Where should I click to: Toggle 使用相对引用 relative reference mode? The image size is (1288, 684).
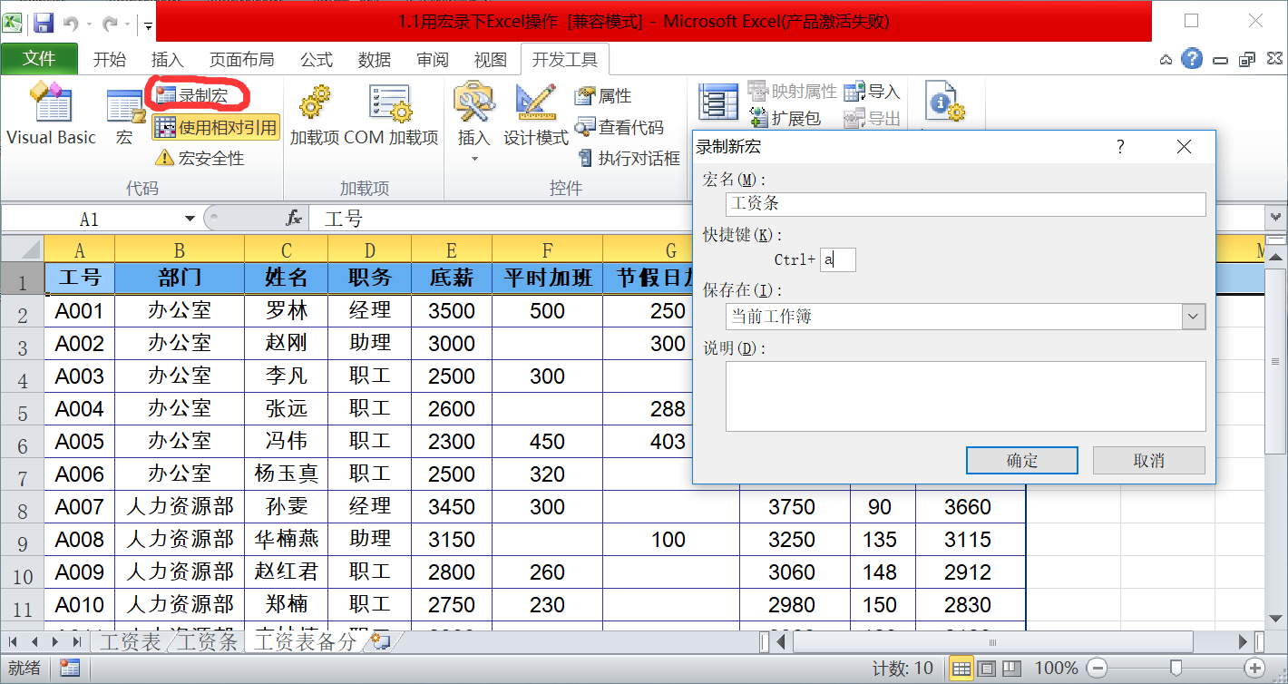(x=215, y=127)
